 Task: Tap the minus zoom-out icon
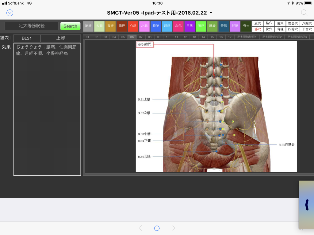[285, 228]
